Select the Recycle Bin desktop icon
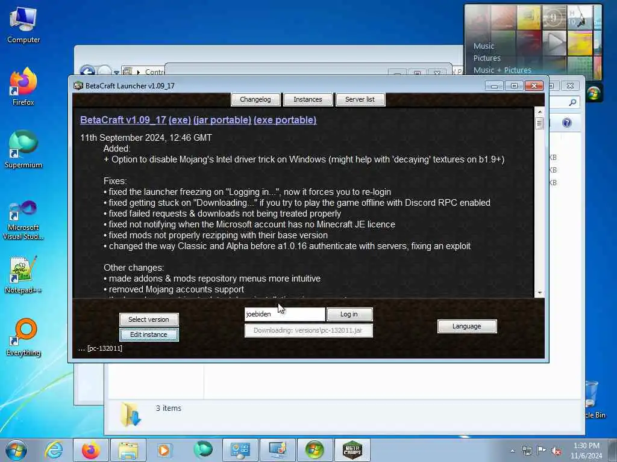Image resolution: width=617 pixels, height=462 pixels. coord(592,399)
